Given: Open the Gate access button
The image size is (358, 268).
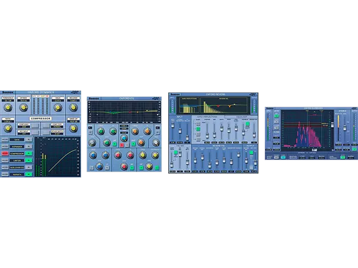Looking at the screenshot, I should pos(5,139).
